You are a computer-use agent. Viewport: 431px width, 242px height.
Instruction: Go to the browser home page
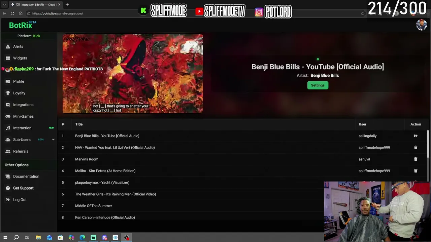point(21,13)
